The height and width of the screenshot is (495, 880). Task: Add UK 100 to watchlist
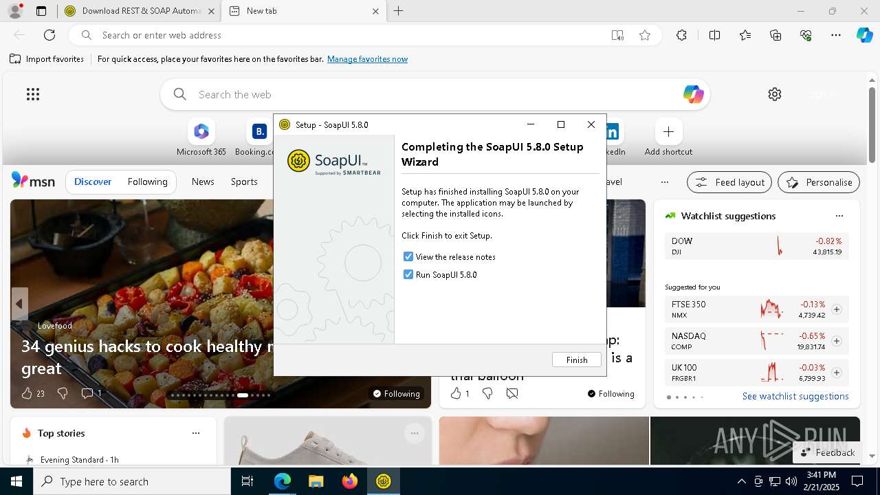(x=837, y=373)
